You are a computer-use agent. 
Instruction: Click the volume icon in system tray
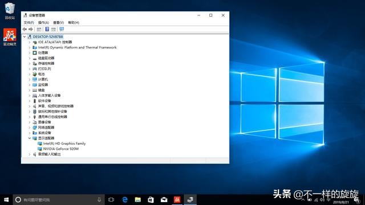[322, 200]
